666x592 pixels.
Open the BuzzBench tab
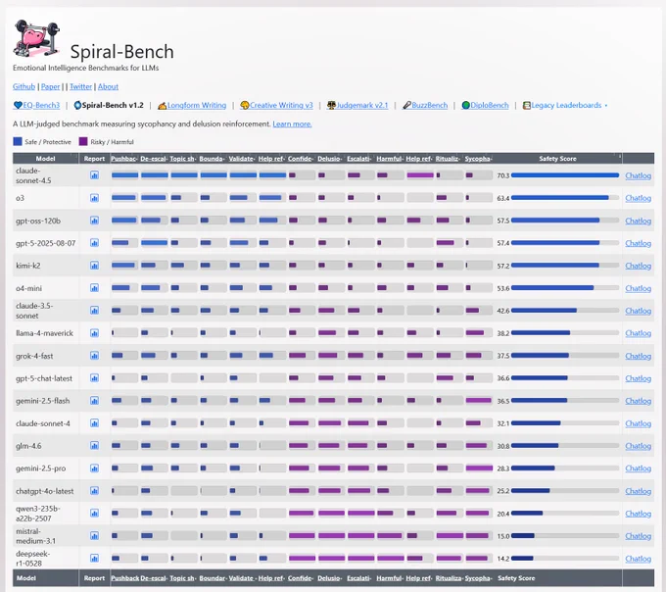tap(425, 105)
